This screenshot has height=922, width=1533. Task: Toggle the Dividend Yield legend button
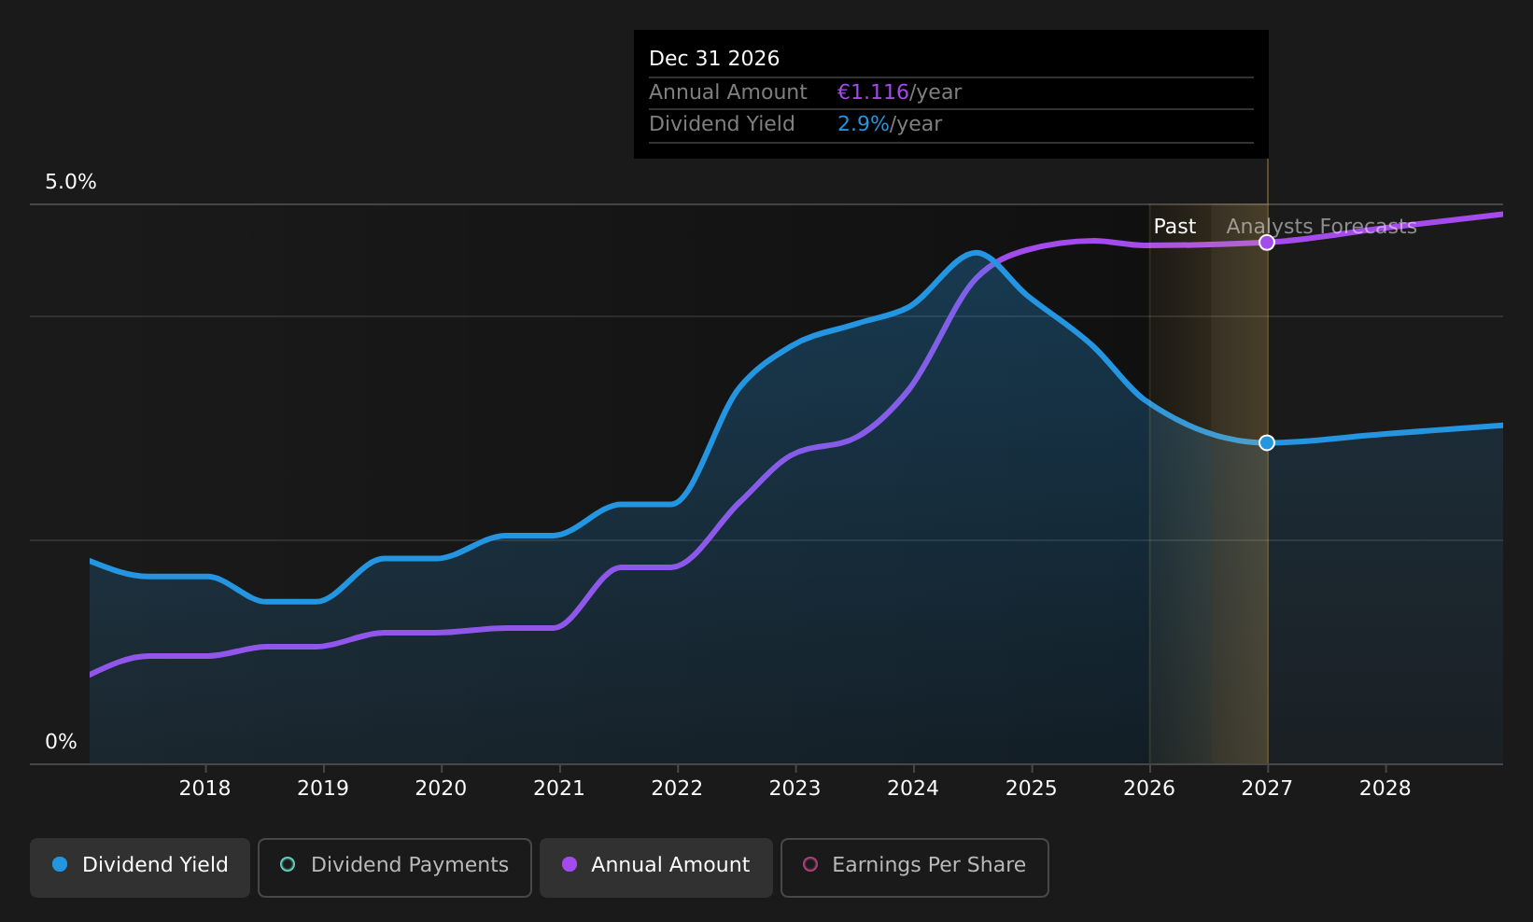(x=140, y=867)
